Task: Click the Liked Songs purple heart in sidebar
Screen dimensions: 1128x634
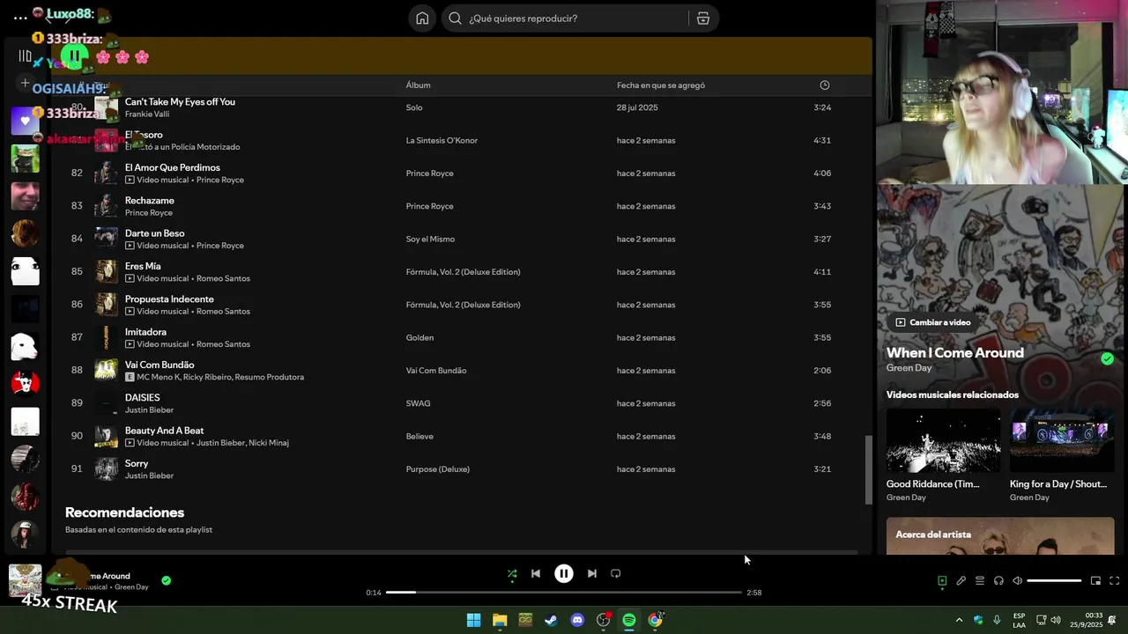Action: pos(25,121)
